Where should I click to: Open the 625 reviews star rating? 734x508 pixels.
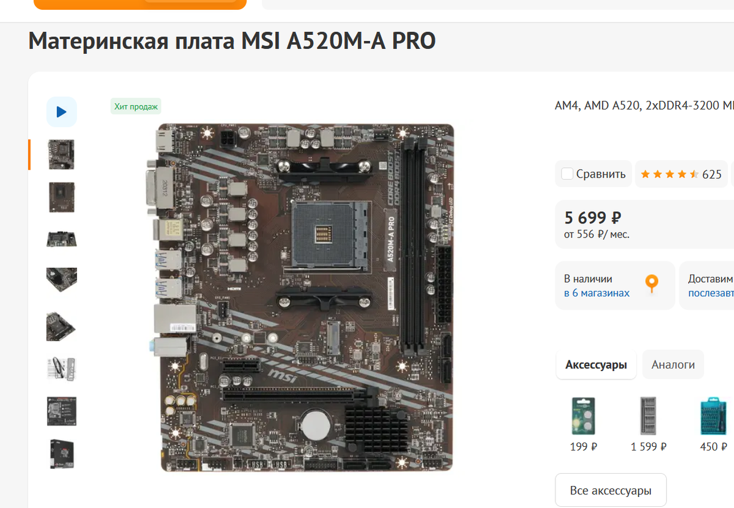point(681,174)
